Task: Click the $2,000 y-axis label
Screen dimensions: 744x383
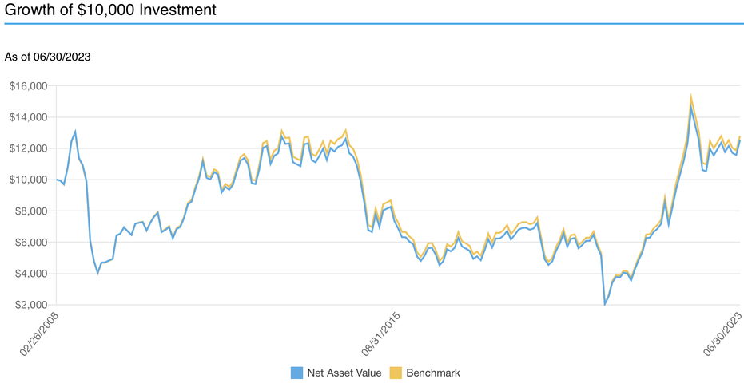Action: (x=30, y=305)
